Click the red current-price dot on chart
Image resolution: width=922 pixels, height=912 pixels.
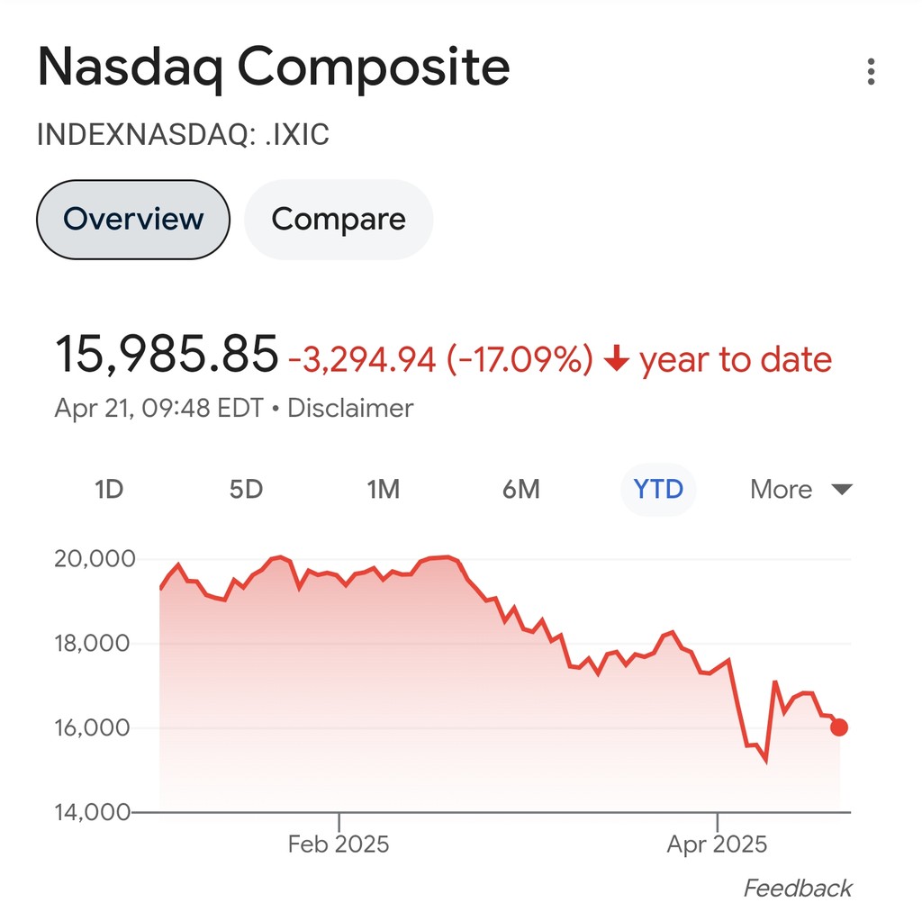point(839,727)
